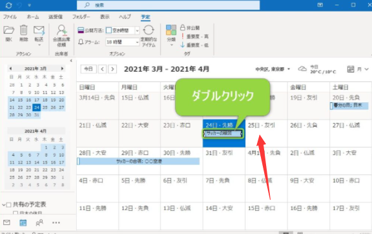Click the month view calendar icon
The height and width of the screenshot is (234, 372).
coord(351,69)
